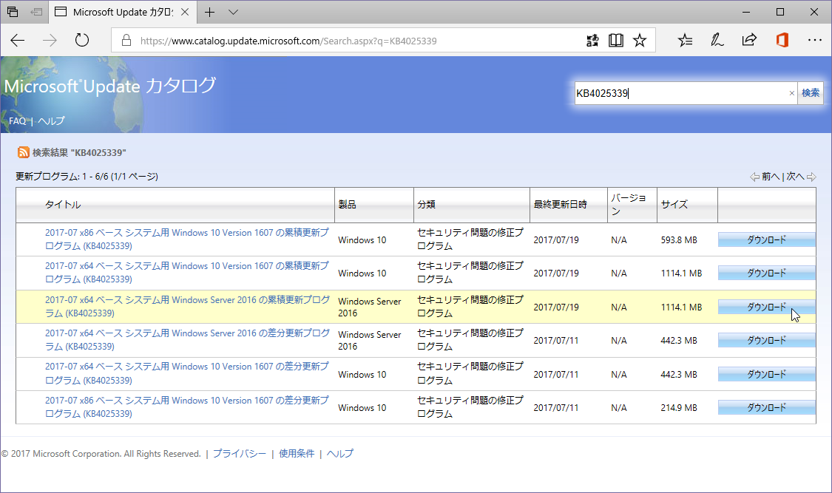
Task: Open the 使用条件 footer link
Action: click(297, 454)
